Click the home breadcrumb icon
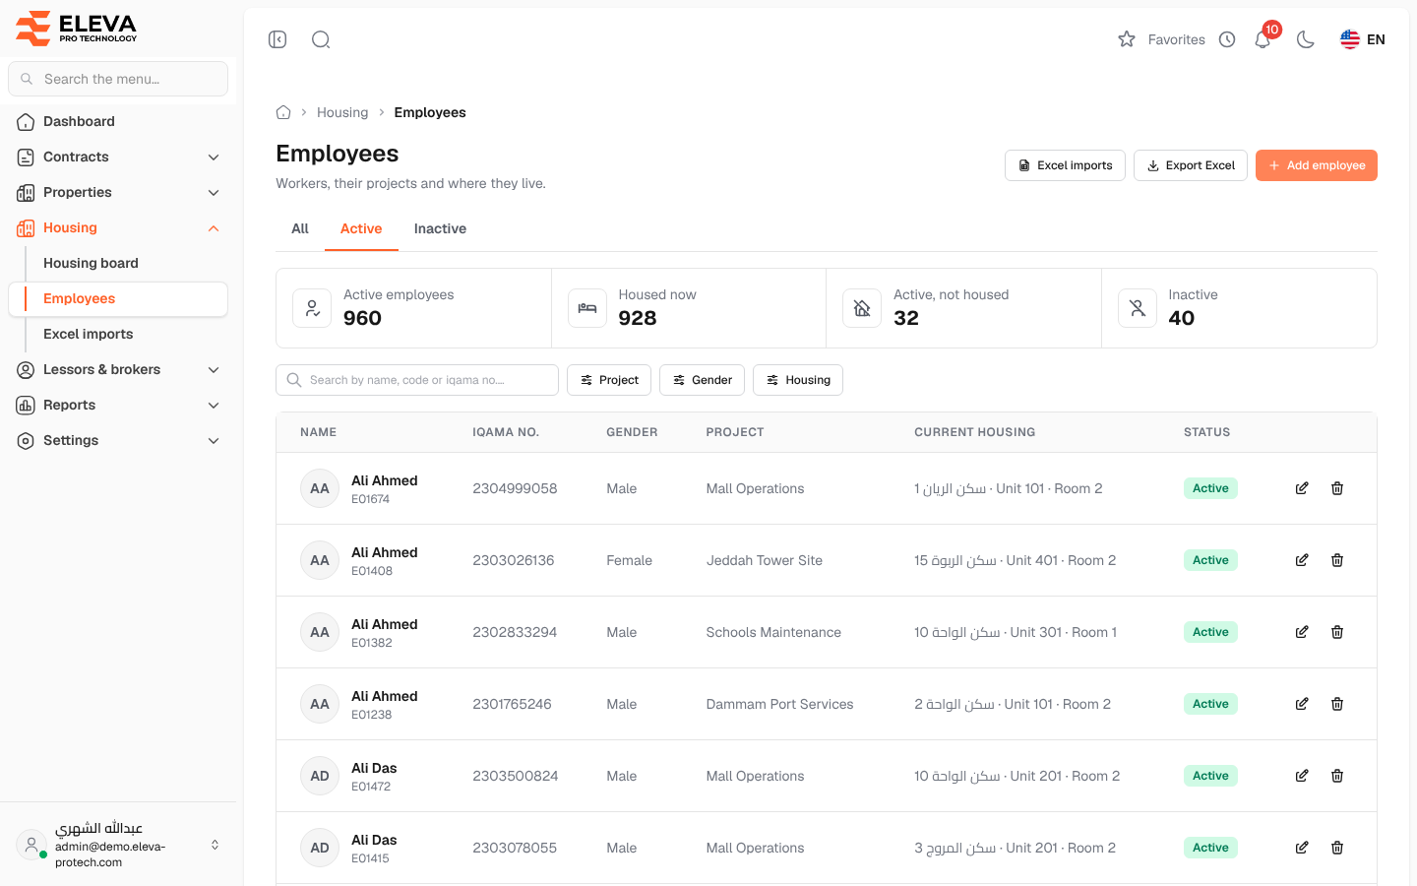Screen dimensions: 1417x886 (283, 112)
